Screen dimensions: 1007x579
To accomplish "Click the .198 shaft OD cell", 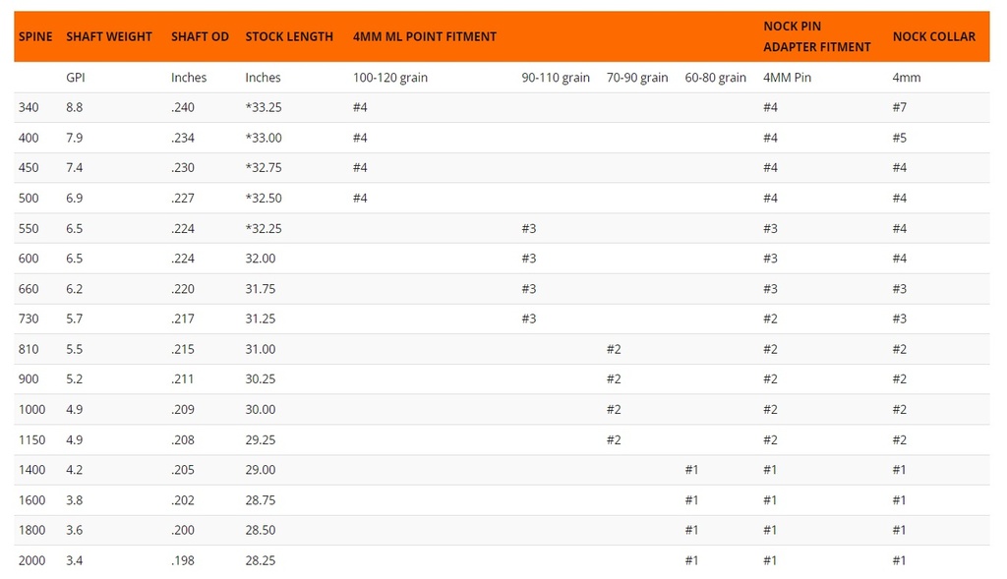I will [x=183, y=560].
